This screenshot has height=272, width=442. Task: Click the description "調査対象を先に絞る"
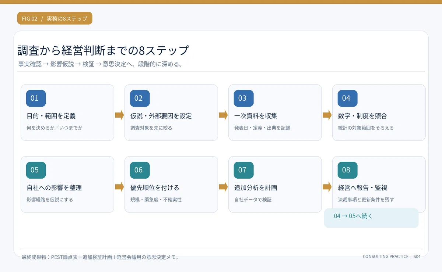pos(151,128)
